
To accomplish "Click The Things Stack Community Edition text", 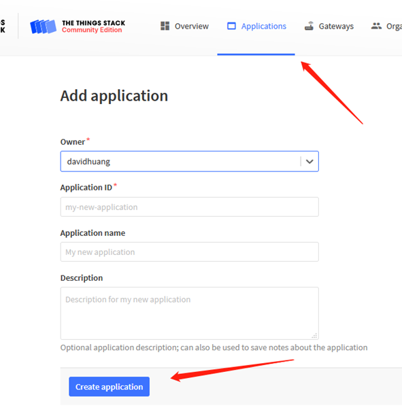I will [93, 27].
